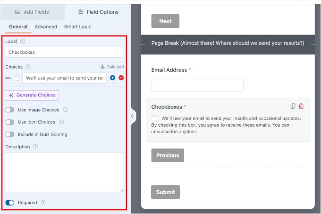Image resolution: width=321 pixels, height=214 pixels.
Task: Disable the Required toggle
Action: (10, 203)
